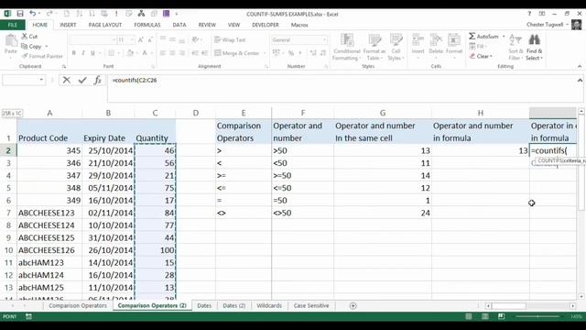Screen dimensions: 586x330
Task: Switch to Page Layout view in status bar
Action: click(485, 316)
